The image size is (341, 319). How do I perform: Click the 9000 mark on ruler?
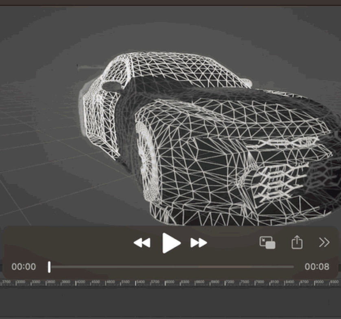319,282
